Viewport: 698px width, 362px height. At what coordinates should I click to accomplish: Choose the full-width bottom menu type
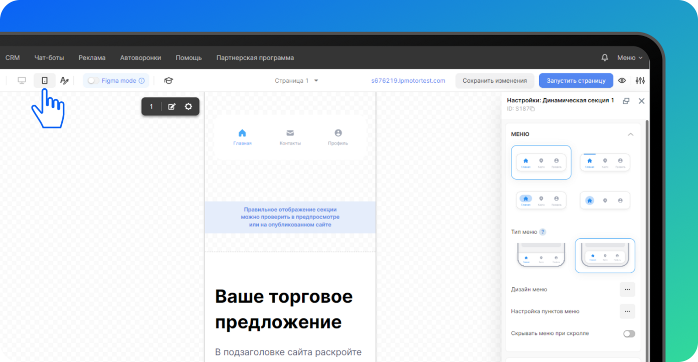pos(541,256)
